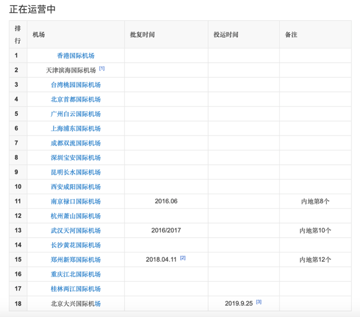360x317 pixels.
Task: Open the 上海浦东国际机场 link
Action: pos(75,129)
